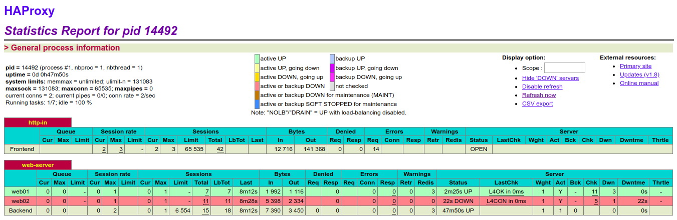Open the Primary site link
Image resolution: width=677 pixels, height=220 pixels.
coord(635,66)
